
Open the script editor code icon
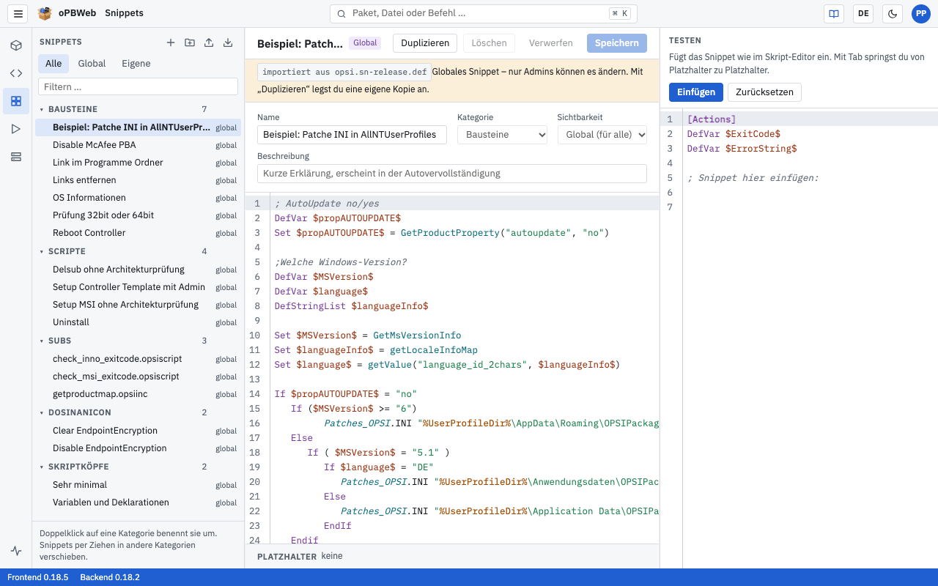16,73
